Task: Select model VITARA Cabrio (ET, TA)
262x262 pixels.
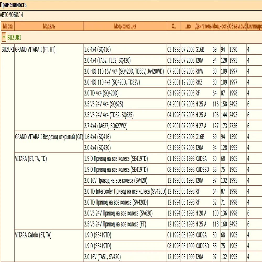Action: (x=33, y=235)
